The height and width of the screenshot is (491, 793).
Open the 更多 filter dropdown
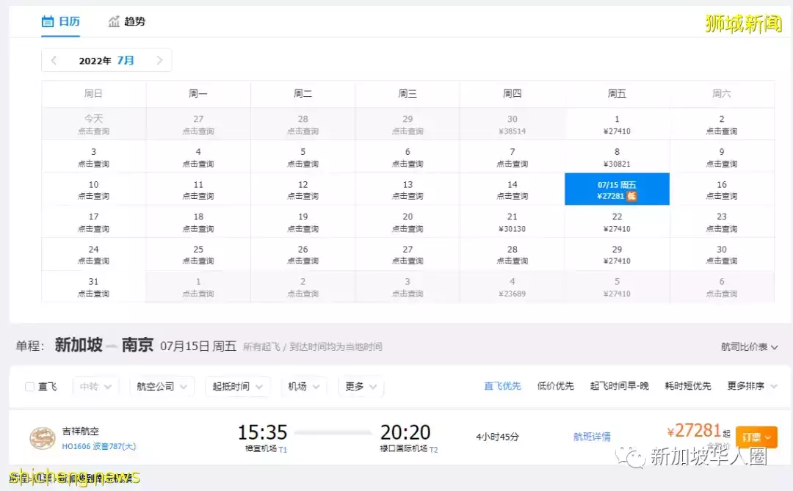pos(361,385)
